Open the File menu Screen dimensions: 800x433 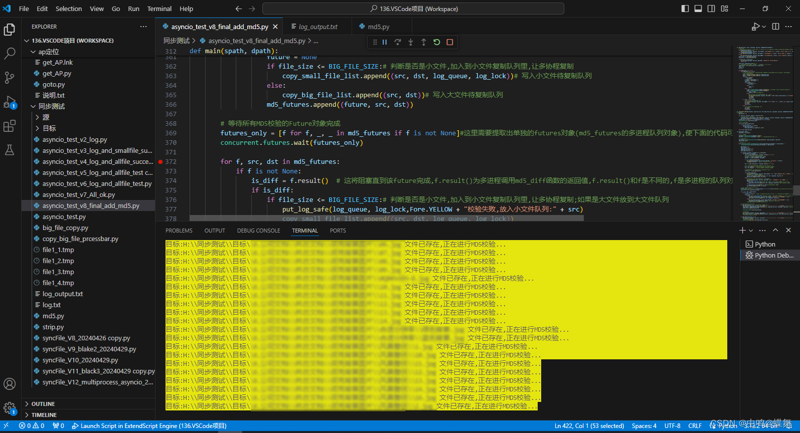pos(24,9)
